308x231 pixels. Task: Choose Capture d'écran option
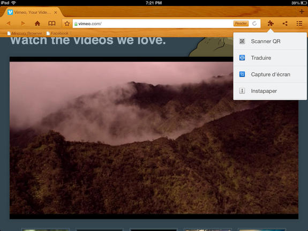tap(270, 74)
